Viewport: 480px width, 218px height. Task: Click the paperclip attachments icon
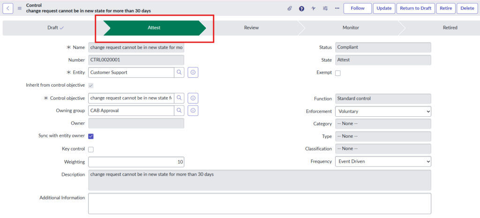coord(290,8)
